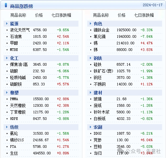Screen dimensions: 166x158
Task: Click price 21.68 for 玻璃
Action: (121, 99)
